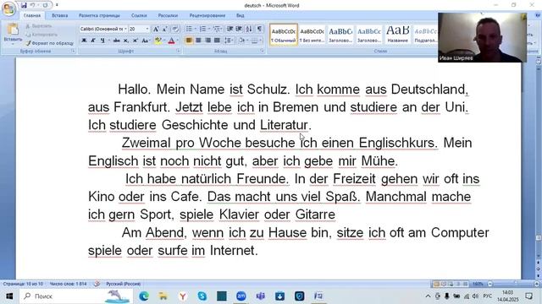Apply the Название title style
Viewport: 542px width, 304px height.
coord(397,35)
